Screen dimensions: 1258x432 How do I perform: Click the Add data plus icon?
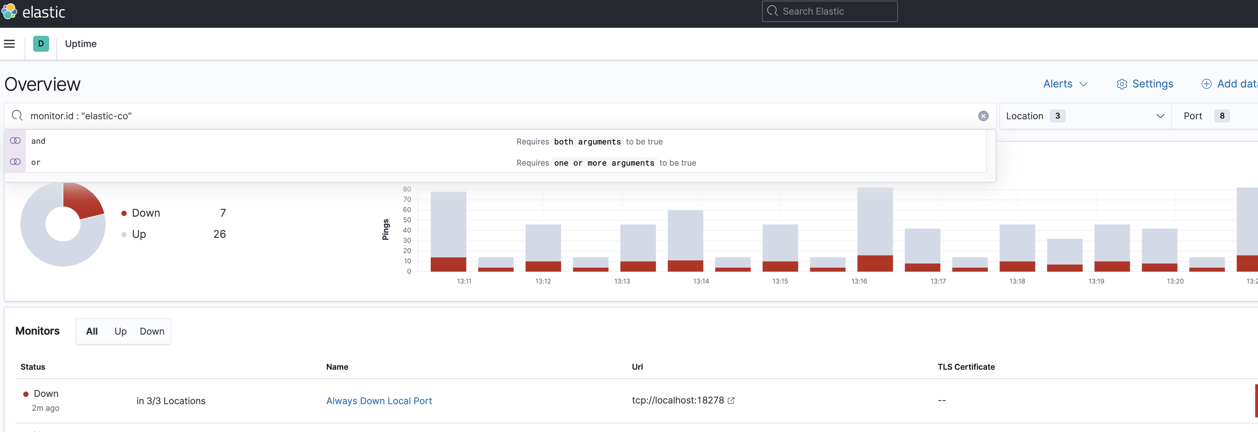click(1206, 84)
